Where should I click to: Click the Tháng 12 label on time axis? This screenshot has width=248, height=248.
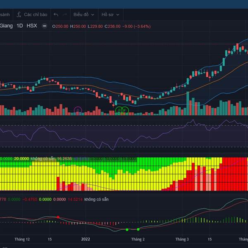coord(22,239)
